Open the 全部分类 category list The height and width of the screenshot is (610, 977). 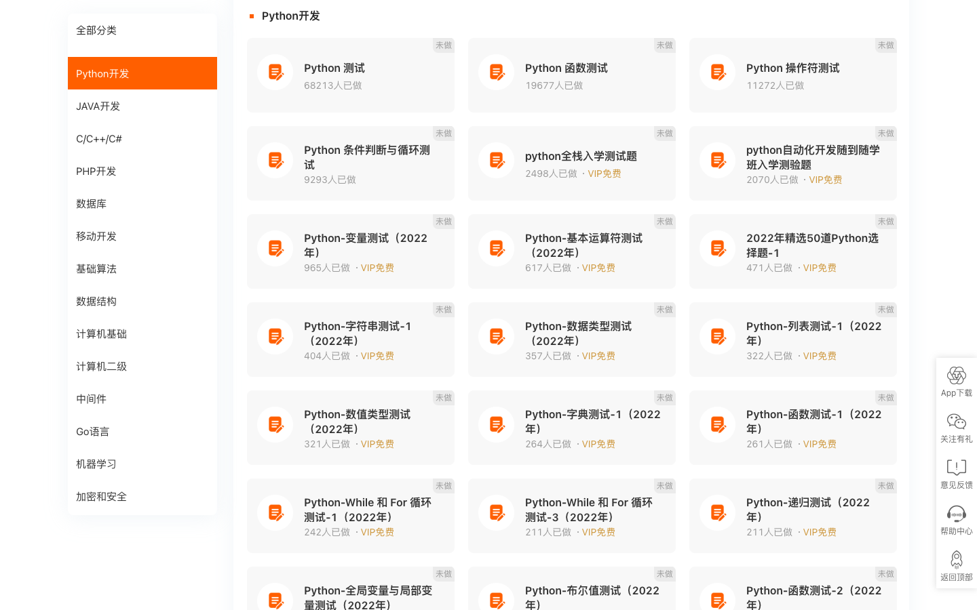coord(96,30)
